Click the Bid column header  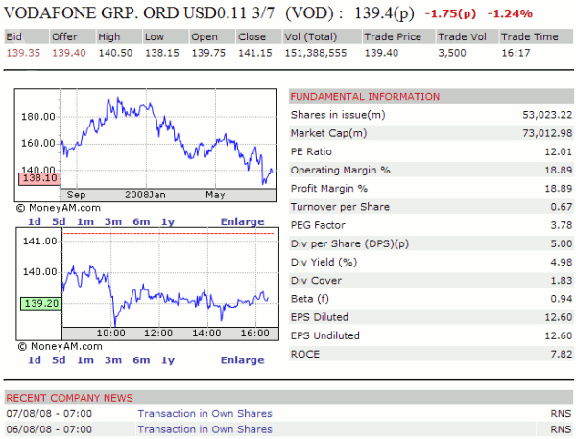tap(27, 36)
